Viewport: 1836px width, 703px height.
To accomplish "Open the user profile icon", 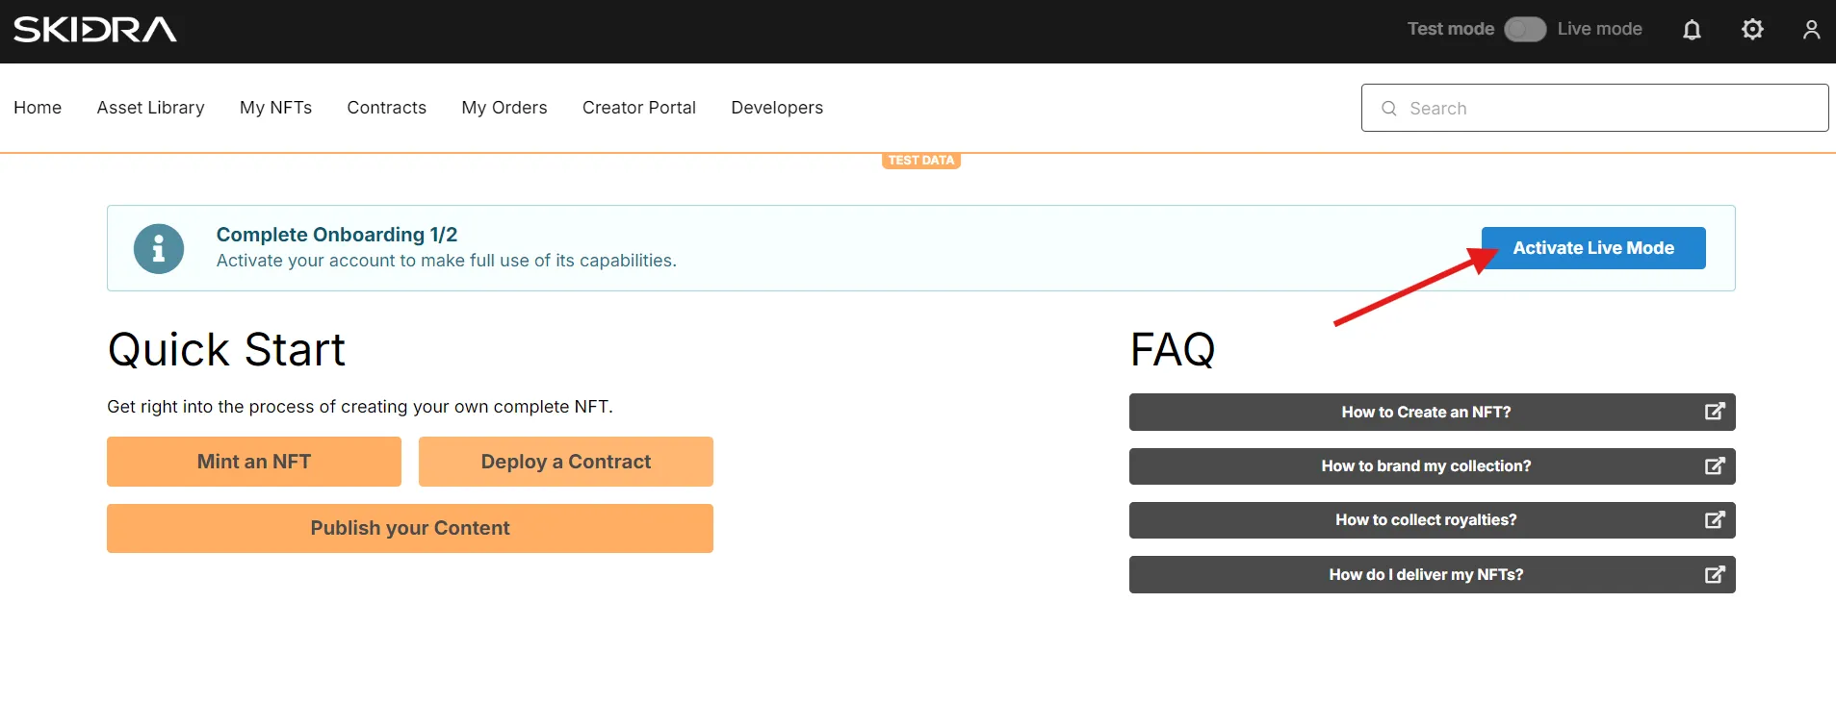I will pos(1811,30).
